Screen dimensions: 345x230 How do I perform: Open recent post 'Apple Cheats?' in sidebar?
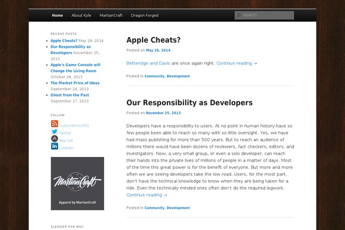click(x=64, y=41)
